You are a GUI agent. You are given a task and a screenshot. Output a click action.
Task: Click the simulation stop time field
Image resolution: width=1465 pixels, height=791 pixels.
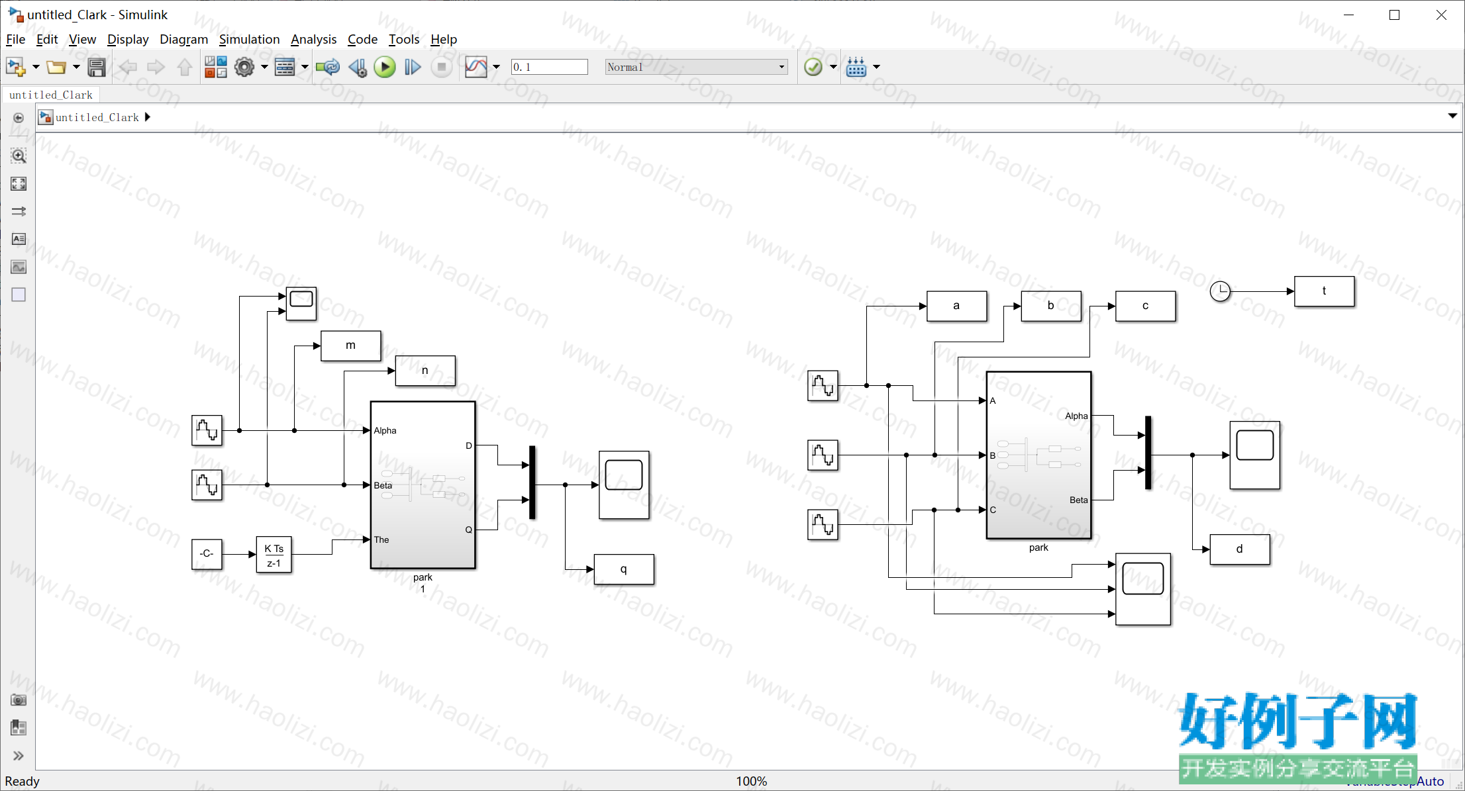point(550,67)
